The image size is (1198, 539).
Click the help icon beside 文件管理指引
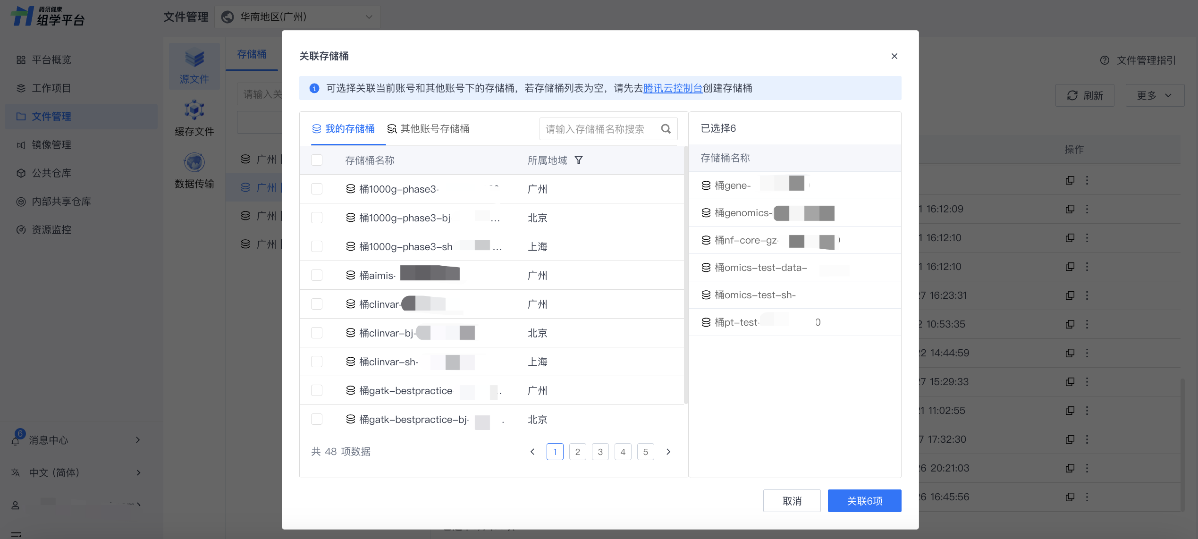(x=1105, y=60)
